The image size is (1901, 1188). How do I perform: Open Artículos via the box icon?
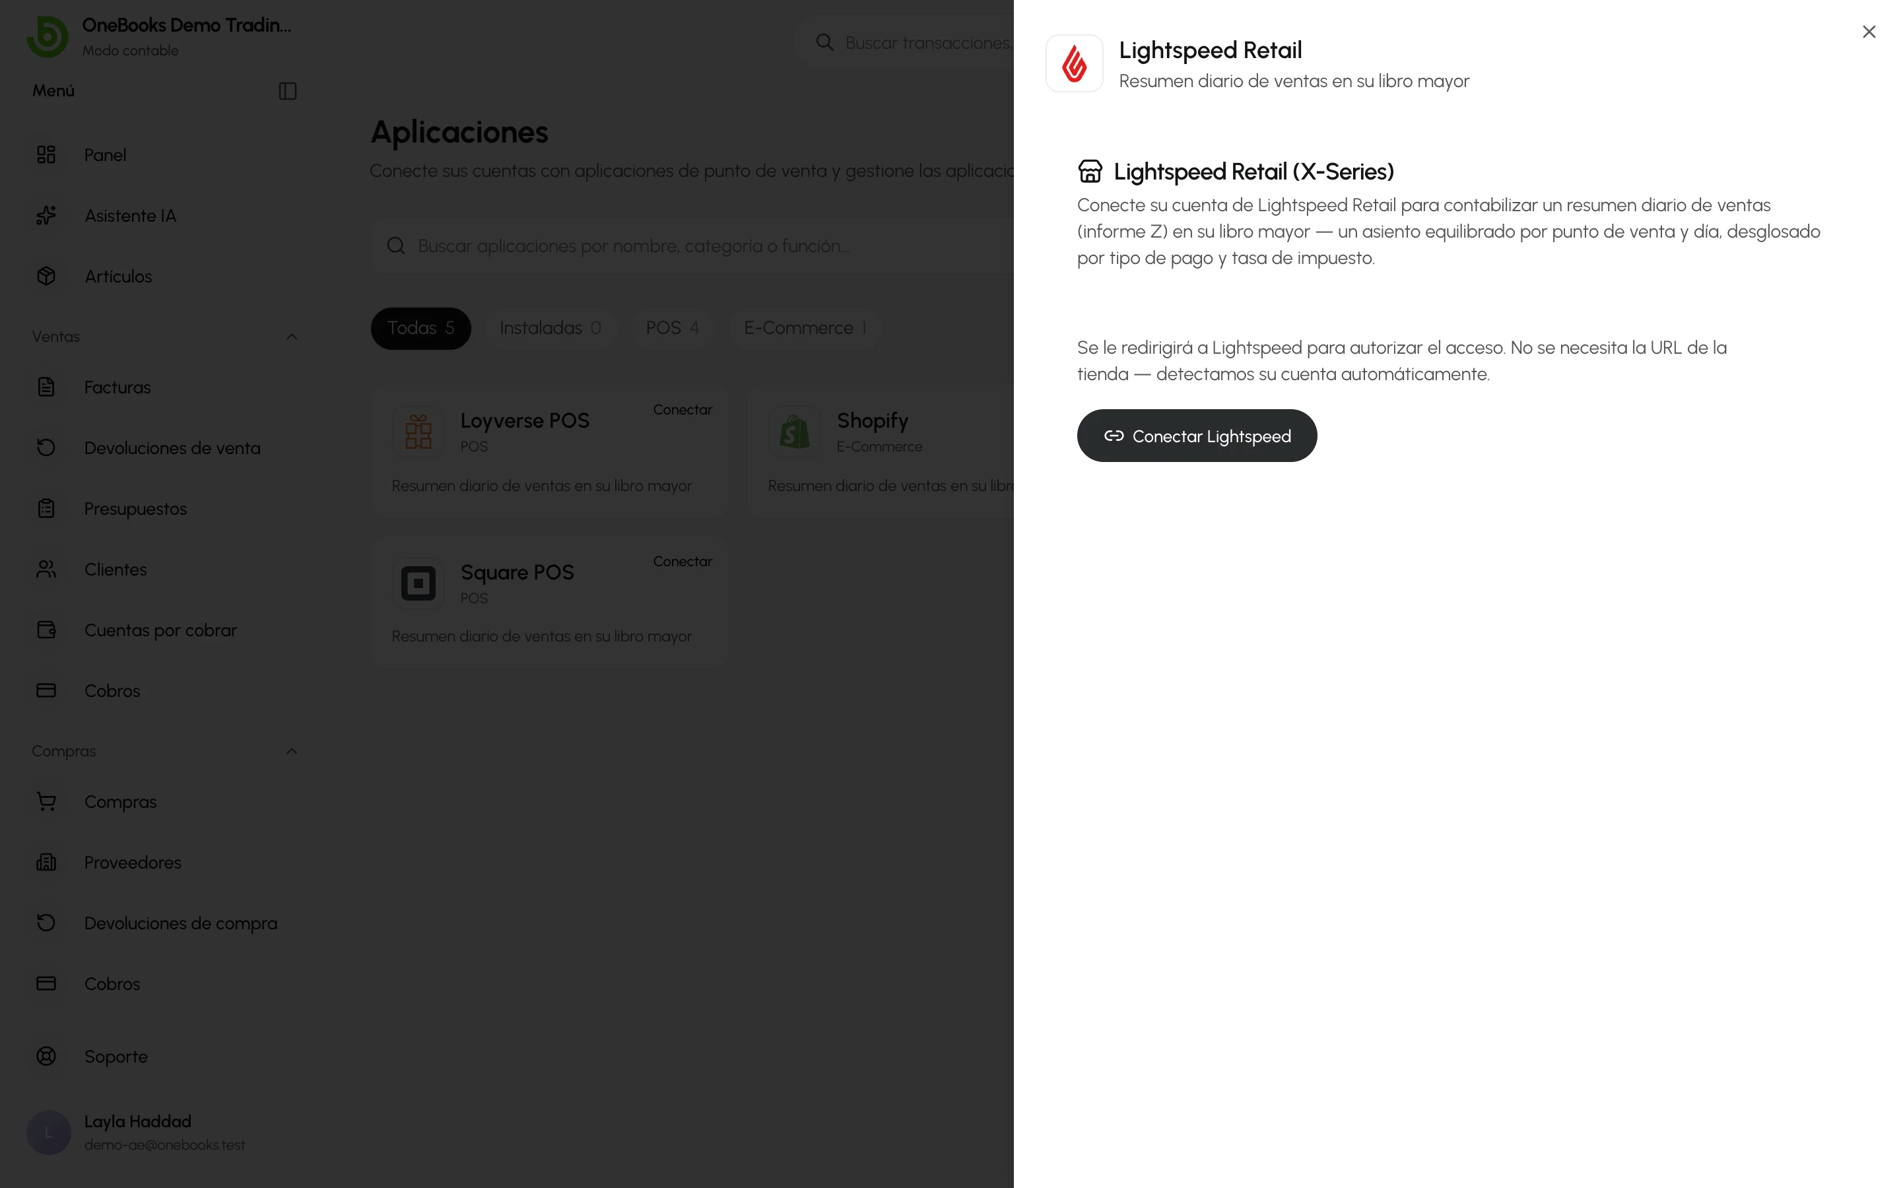coord(46,276)
